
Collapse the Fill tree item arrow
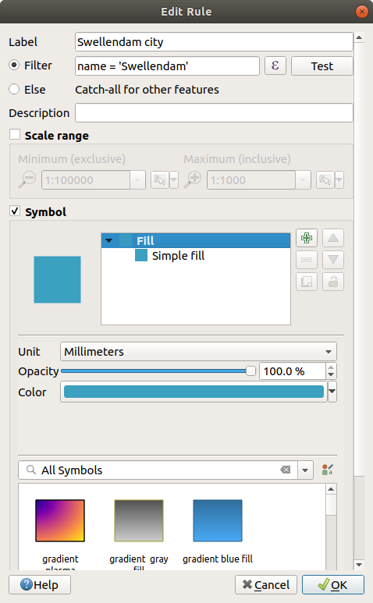(108, 241)
